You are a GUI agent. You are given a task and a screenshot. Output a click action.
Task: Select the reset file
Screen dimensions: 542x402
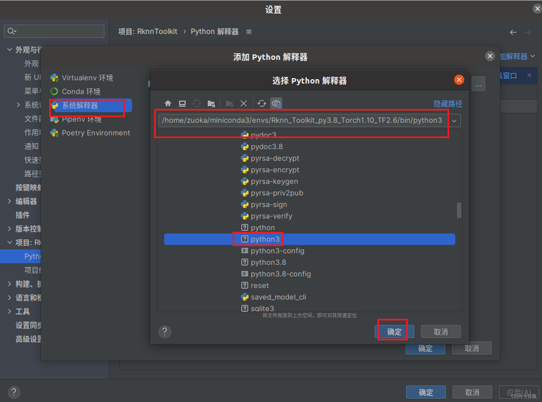(x=255, y=286)
